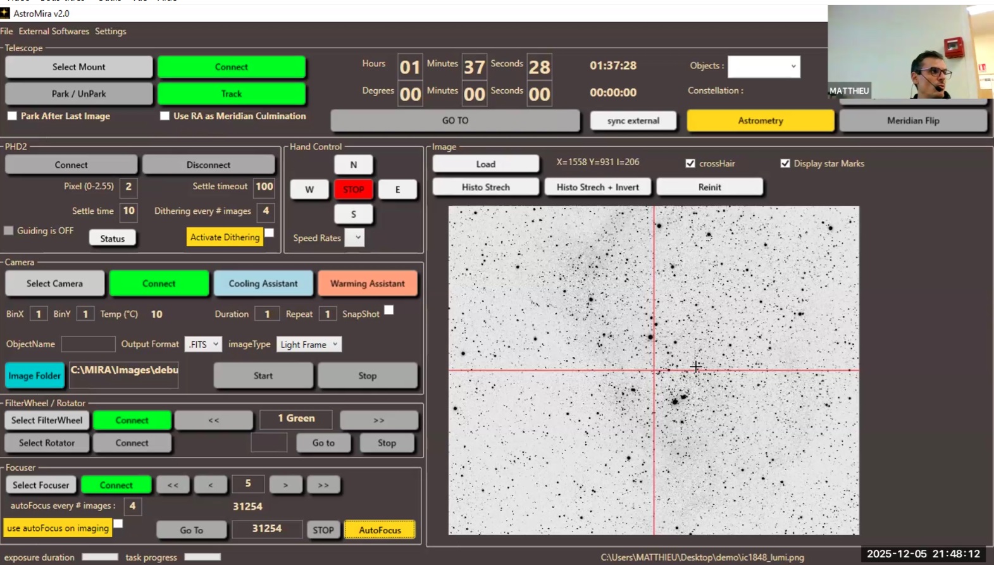Step focuser far inward with << button

173,485
